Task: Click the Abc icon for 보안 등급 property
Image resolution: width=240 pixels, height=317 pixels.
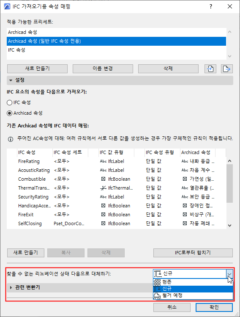Action: pos(185,197)
